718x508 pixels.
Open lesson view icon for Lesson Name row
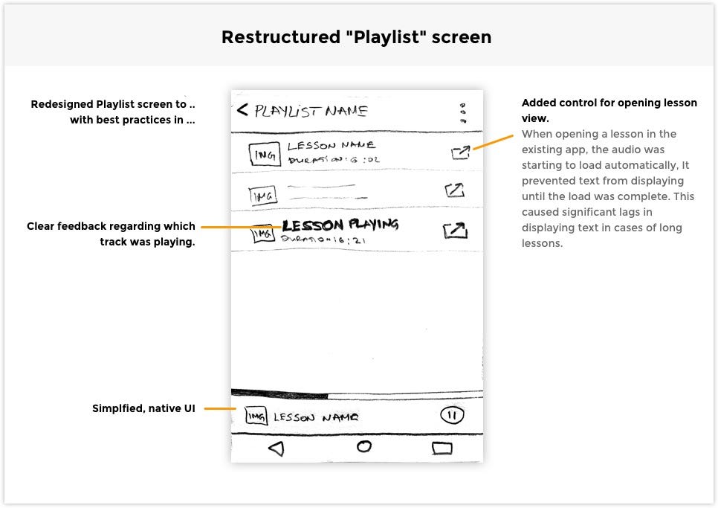[461, 152]
